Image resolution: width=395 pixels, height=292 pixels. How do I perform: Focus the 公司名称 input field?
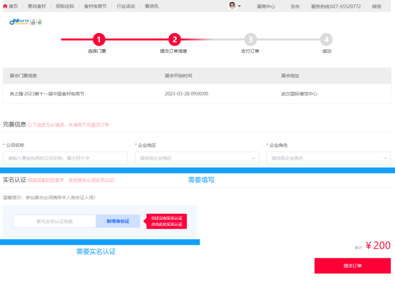tap(65, 158)
